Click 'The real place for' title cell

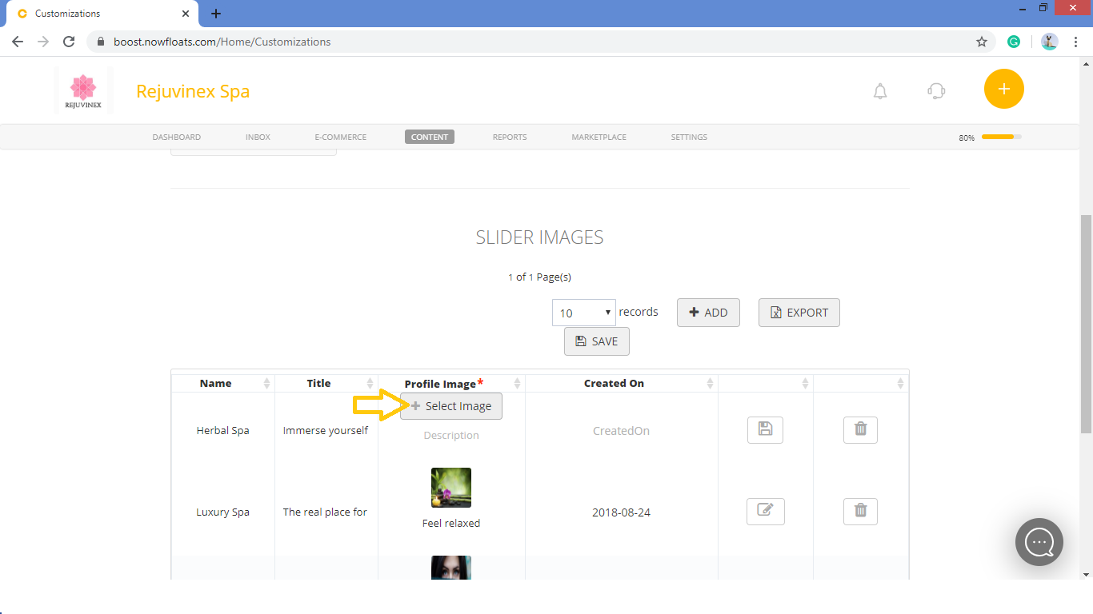point(325,512)
